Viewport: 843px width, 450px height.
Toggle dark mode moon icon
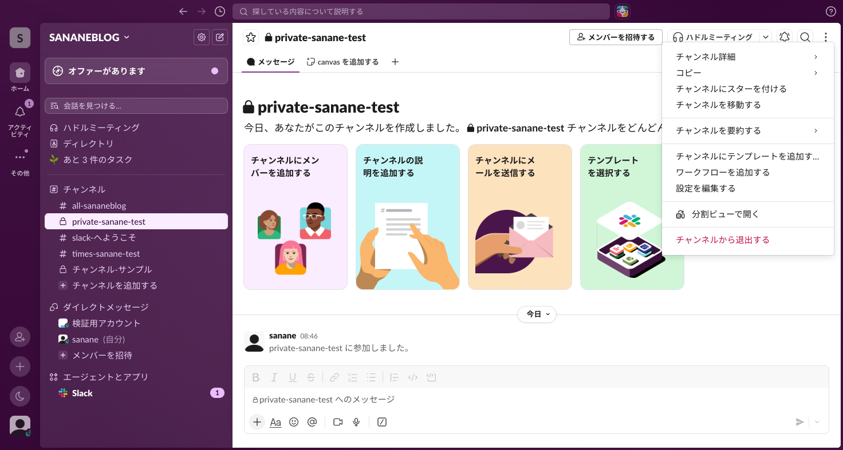coord(20,396)
